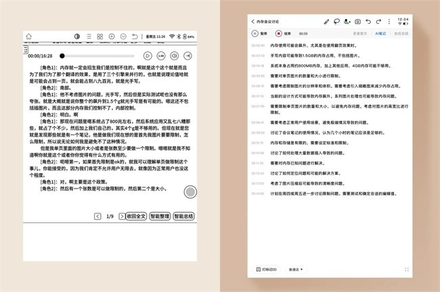The height and width of the screenshot is (292, 440).
Task: Tap the home icon on left device
Action: click(x=30, y=36)
